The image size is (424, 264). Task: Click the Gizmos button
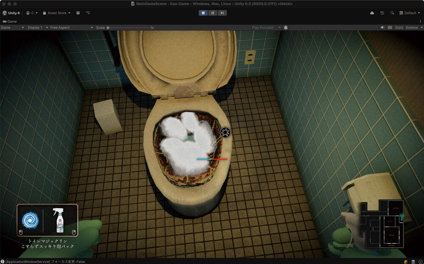(410, 28)
